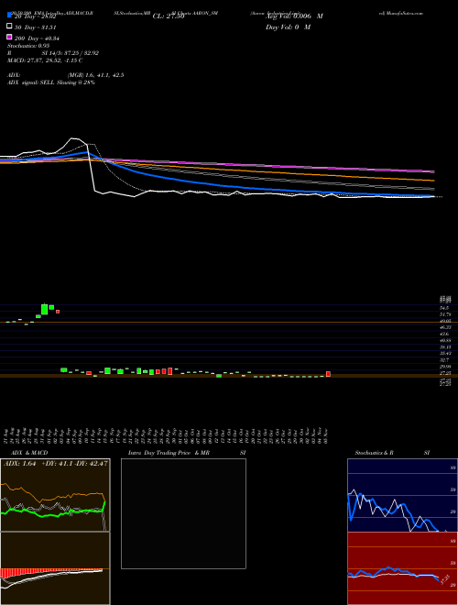Select the '50 Day = 31.51' legend text
The width and height of the screenshot is (458, 605).
(x=36, y=27)
